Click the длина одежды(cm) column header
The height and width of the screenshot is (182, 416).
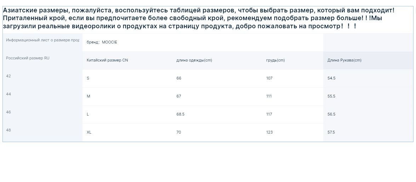[x=217, y=60]
